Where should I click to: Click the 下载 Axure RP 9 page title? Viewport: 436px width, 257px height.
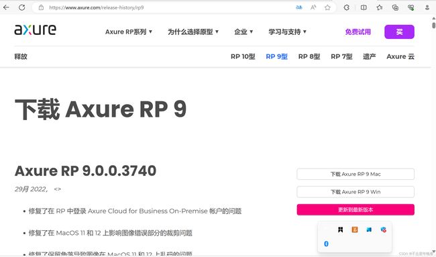pos(101,109)
